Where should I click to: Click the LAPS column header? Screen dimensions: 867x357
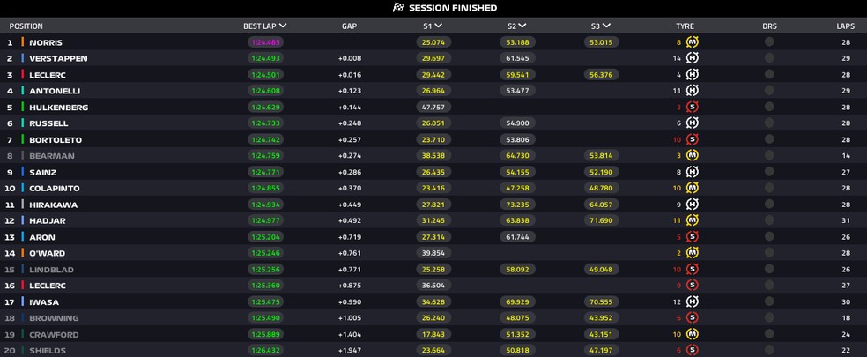point(846,26)
